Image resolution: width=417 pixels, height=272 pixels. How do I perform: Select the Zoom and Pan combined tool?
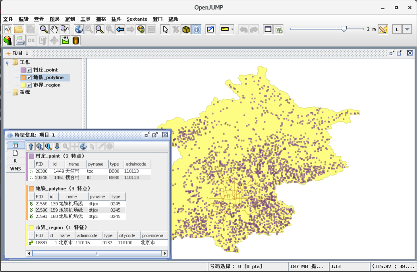[64, 29]
